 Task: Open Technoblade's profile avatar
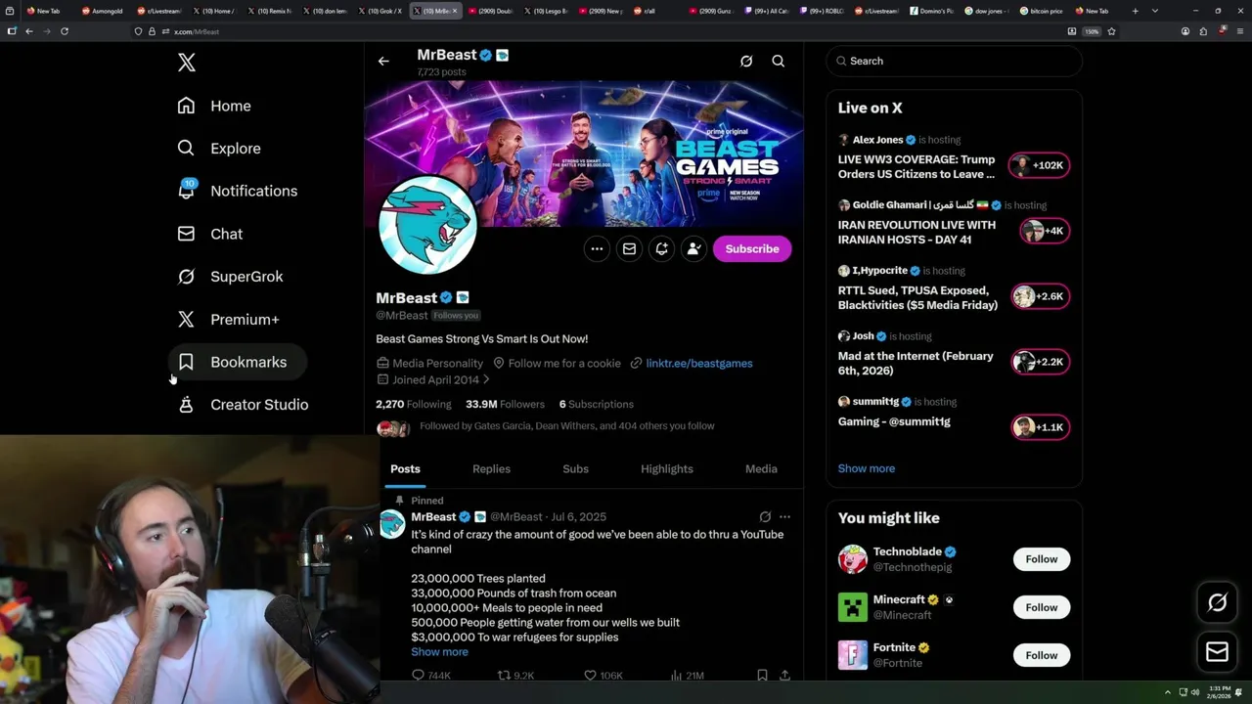(x=853, y=559)
